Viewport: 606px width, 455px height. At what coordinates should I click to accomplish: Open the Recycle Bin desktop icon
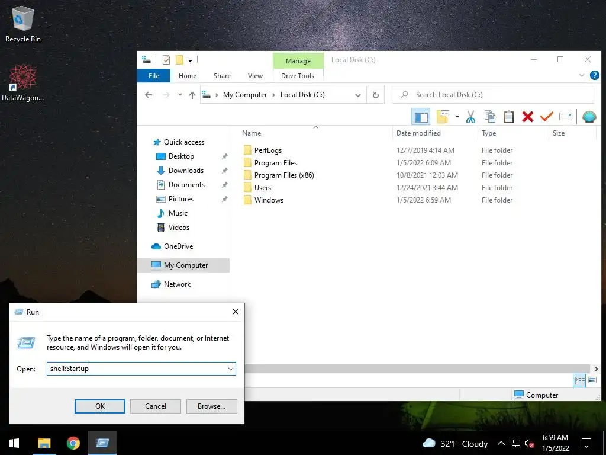pos(23,24)
